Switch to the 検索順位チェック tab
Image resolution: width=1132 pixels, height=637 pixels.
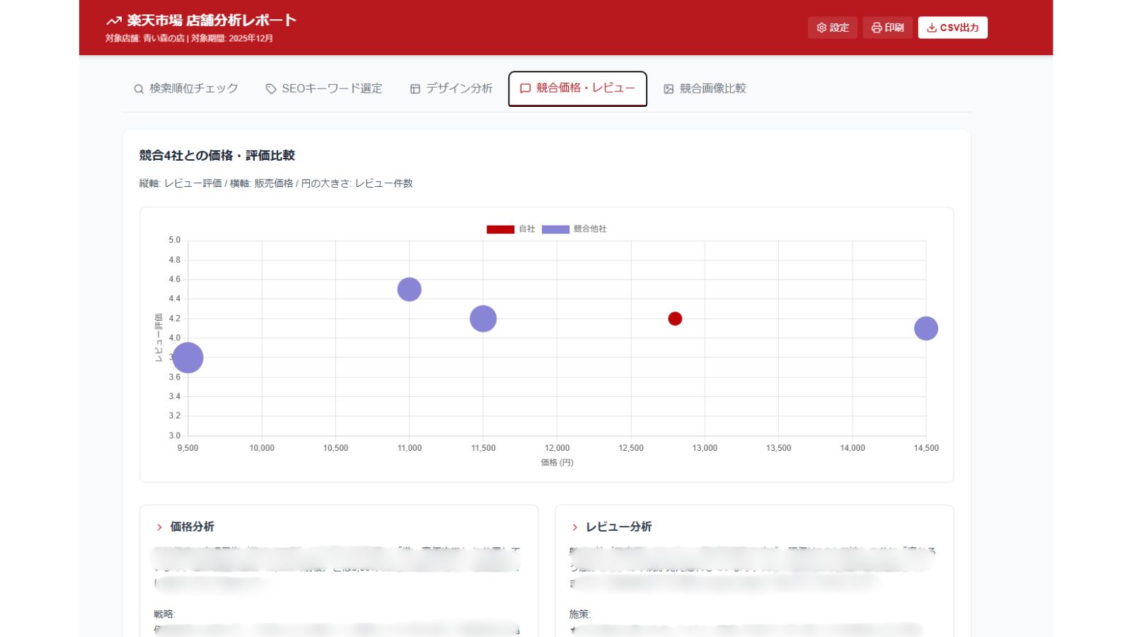point(186,88)
